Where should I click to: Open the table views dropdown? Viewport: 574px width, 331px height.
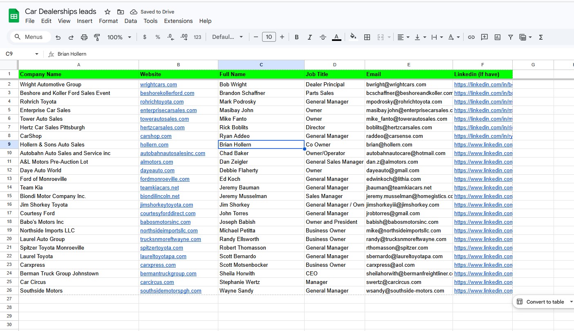coord(525,37)
